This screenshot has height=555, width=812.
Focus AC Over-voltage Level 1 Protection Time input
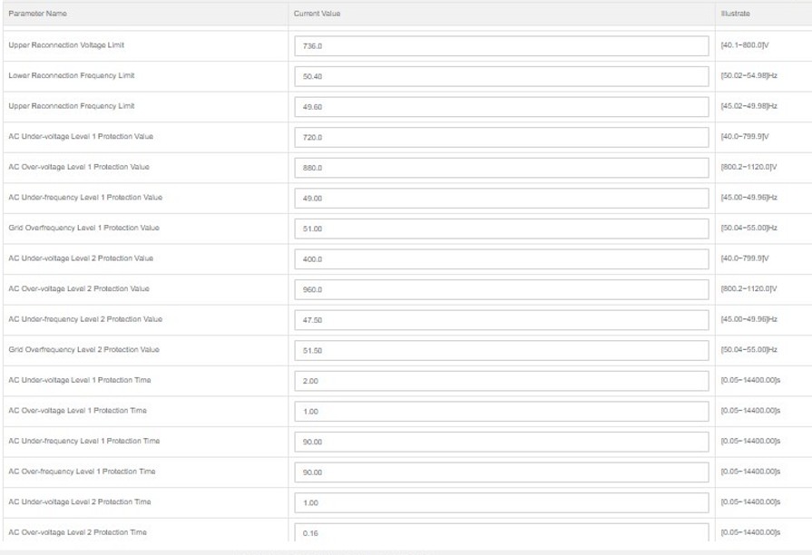501,411
